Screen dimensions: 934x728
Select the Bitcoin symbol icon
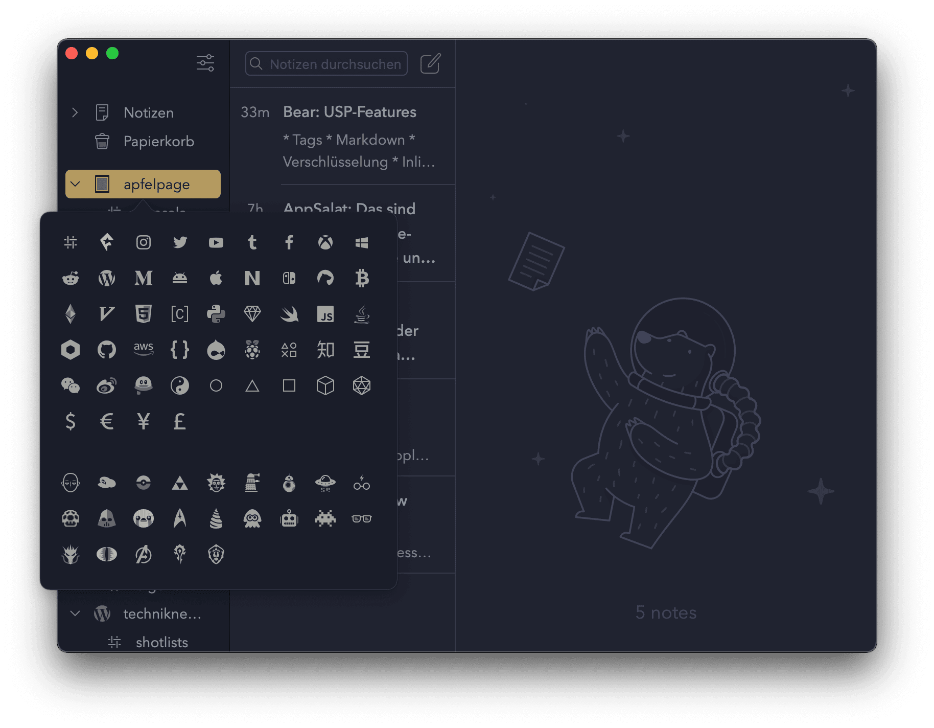point(362,278)
